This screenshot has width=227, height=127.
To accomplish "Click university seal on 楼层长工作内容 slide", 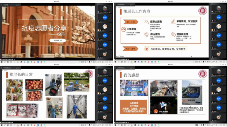I will (x=203, y=11).
